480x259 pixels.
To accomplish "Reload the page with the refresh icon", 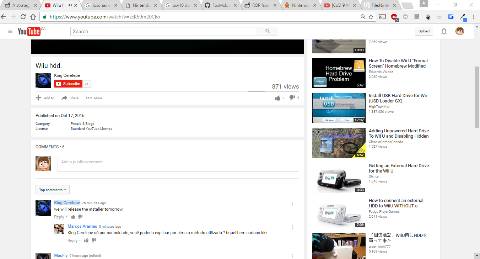I will (x=23, y=17).
